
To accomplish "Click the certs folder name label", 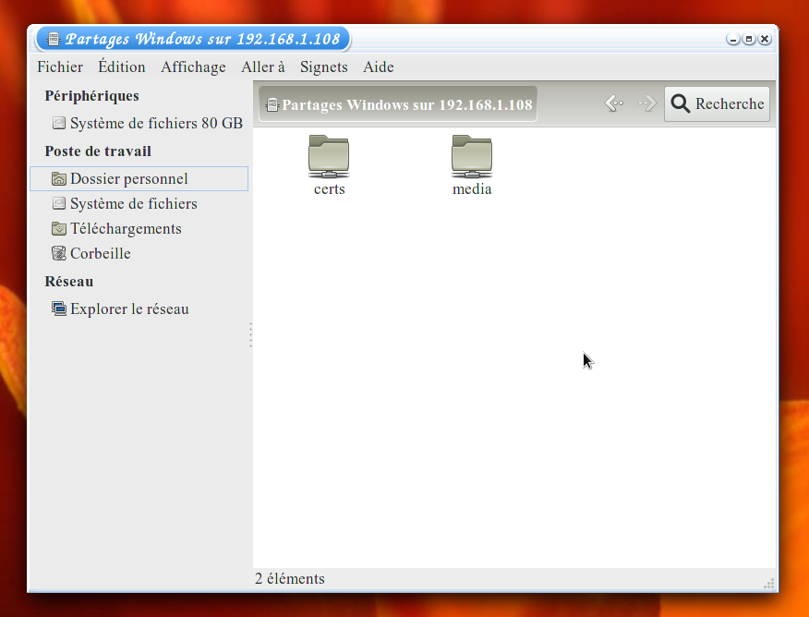I will (329, 189).
